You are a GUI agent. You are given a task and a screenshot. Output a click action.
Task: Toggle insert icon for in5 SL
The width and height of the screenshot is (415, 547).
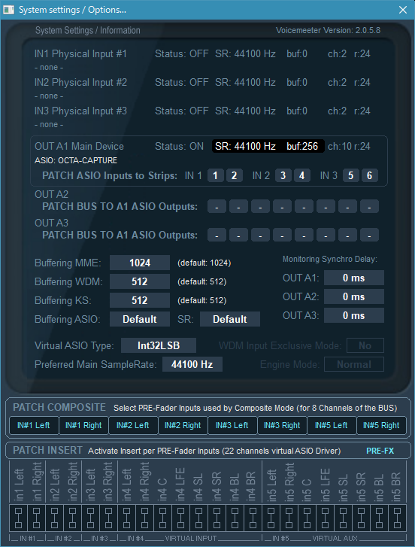pos(344,518)
